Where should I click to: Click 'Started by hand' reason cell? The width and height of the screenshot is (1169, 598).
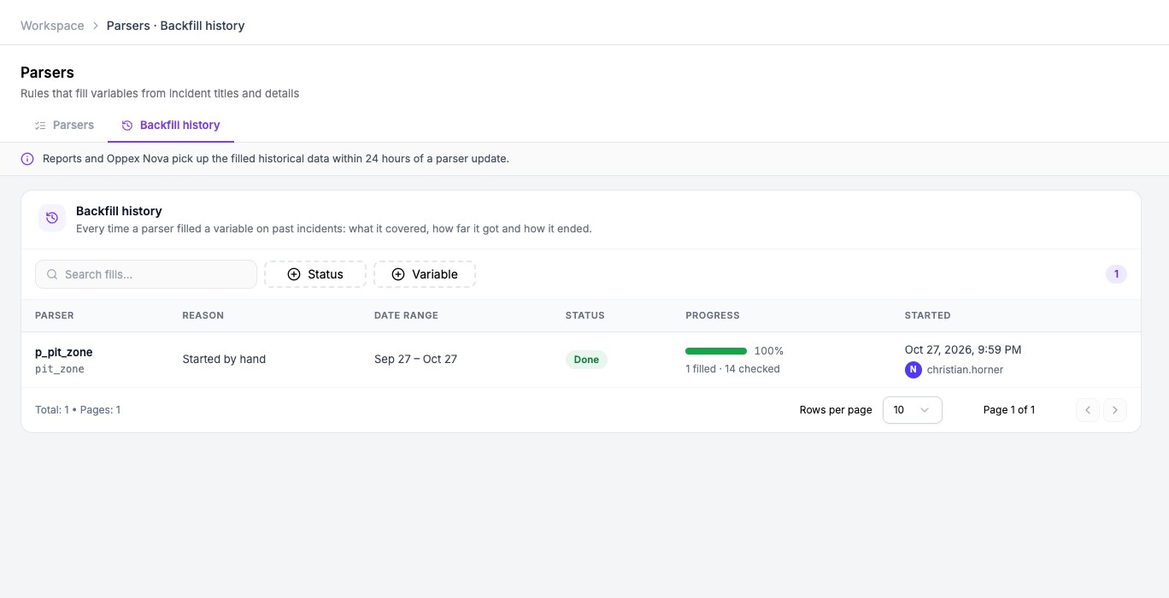(x=224, y=359)
